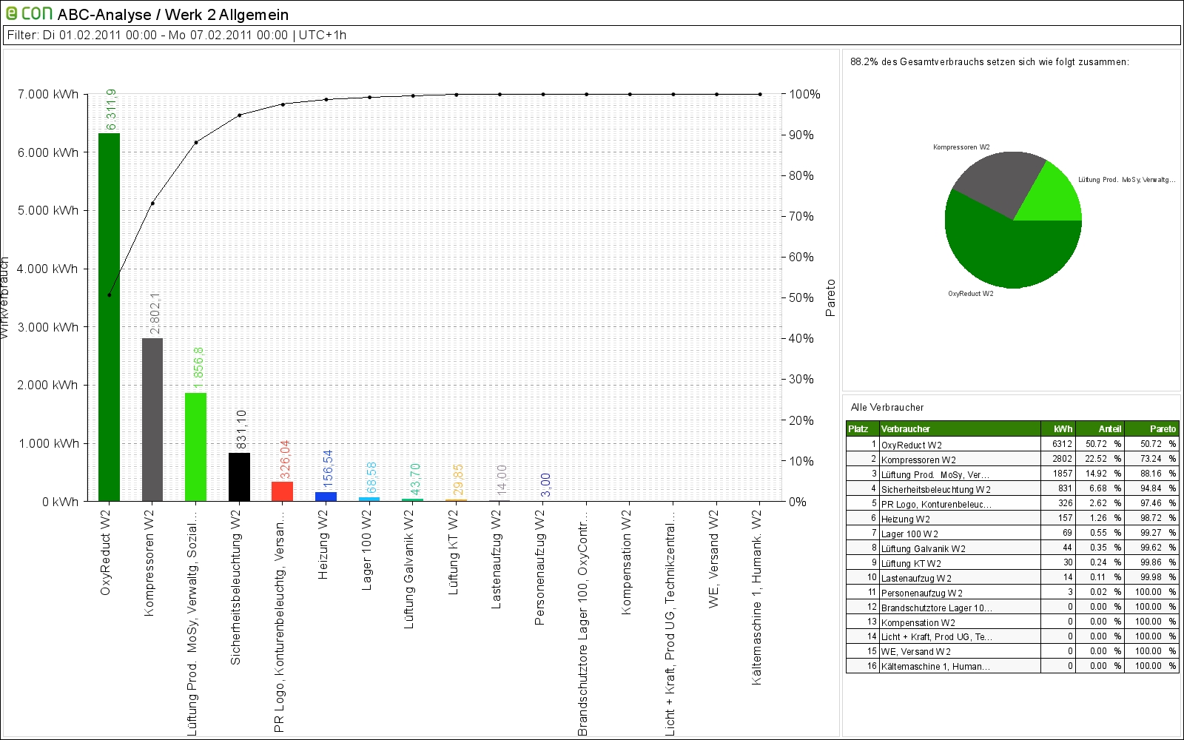Select the red PR Logo bar
Screen dimensions: 1184x740
tap(282, 491)
